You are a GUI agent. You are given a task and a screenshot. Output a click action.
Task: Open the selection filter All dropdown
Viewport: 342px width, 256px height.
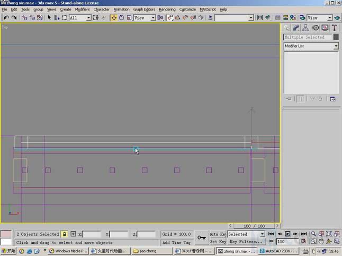coord(80,17)
